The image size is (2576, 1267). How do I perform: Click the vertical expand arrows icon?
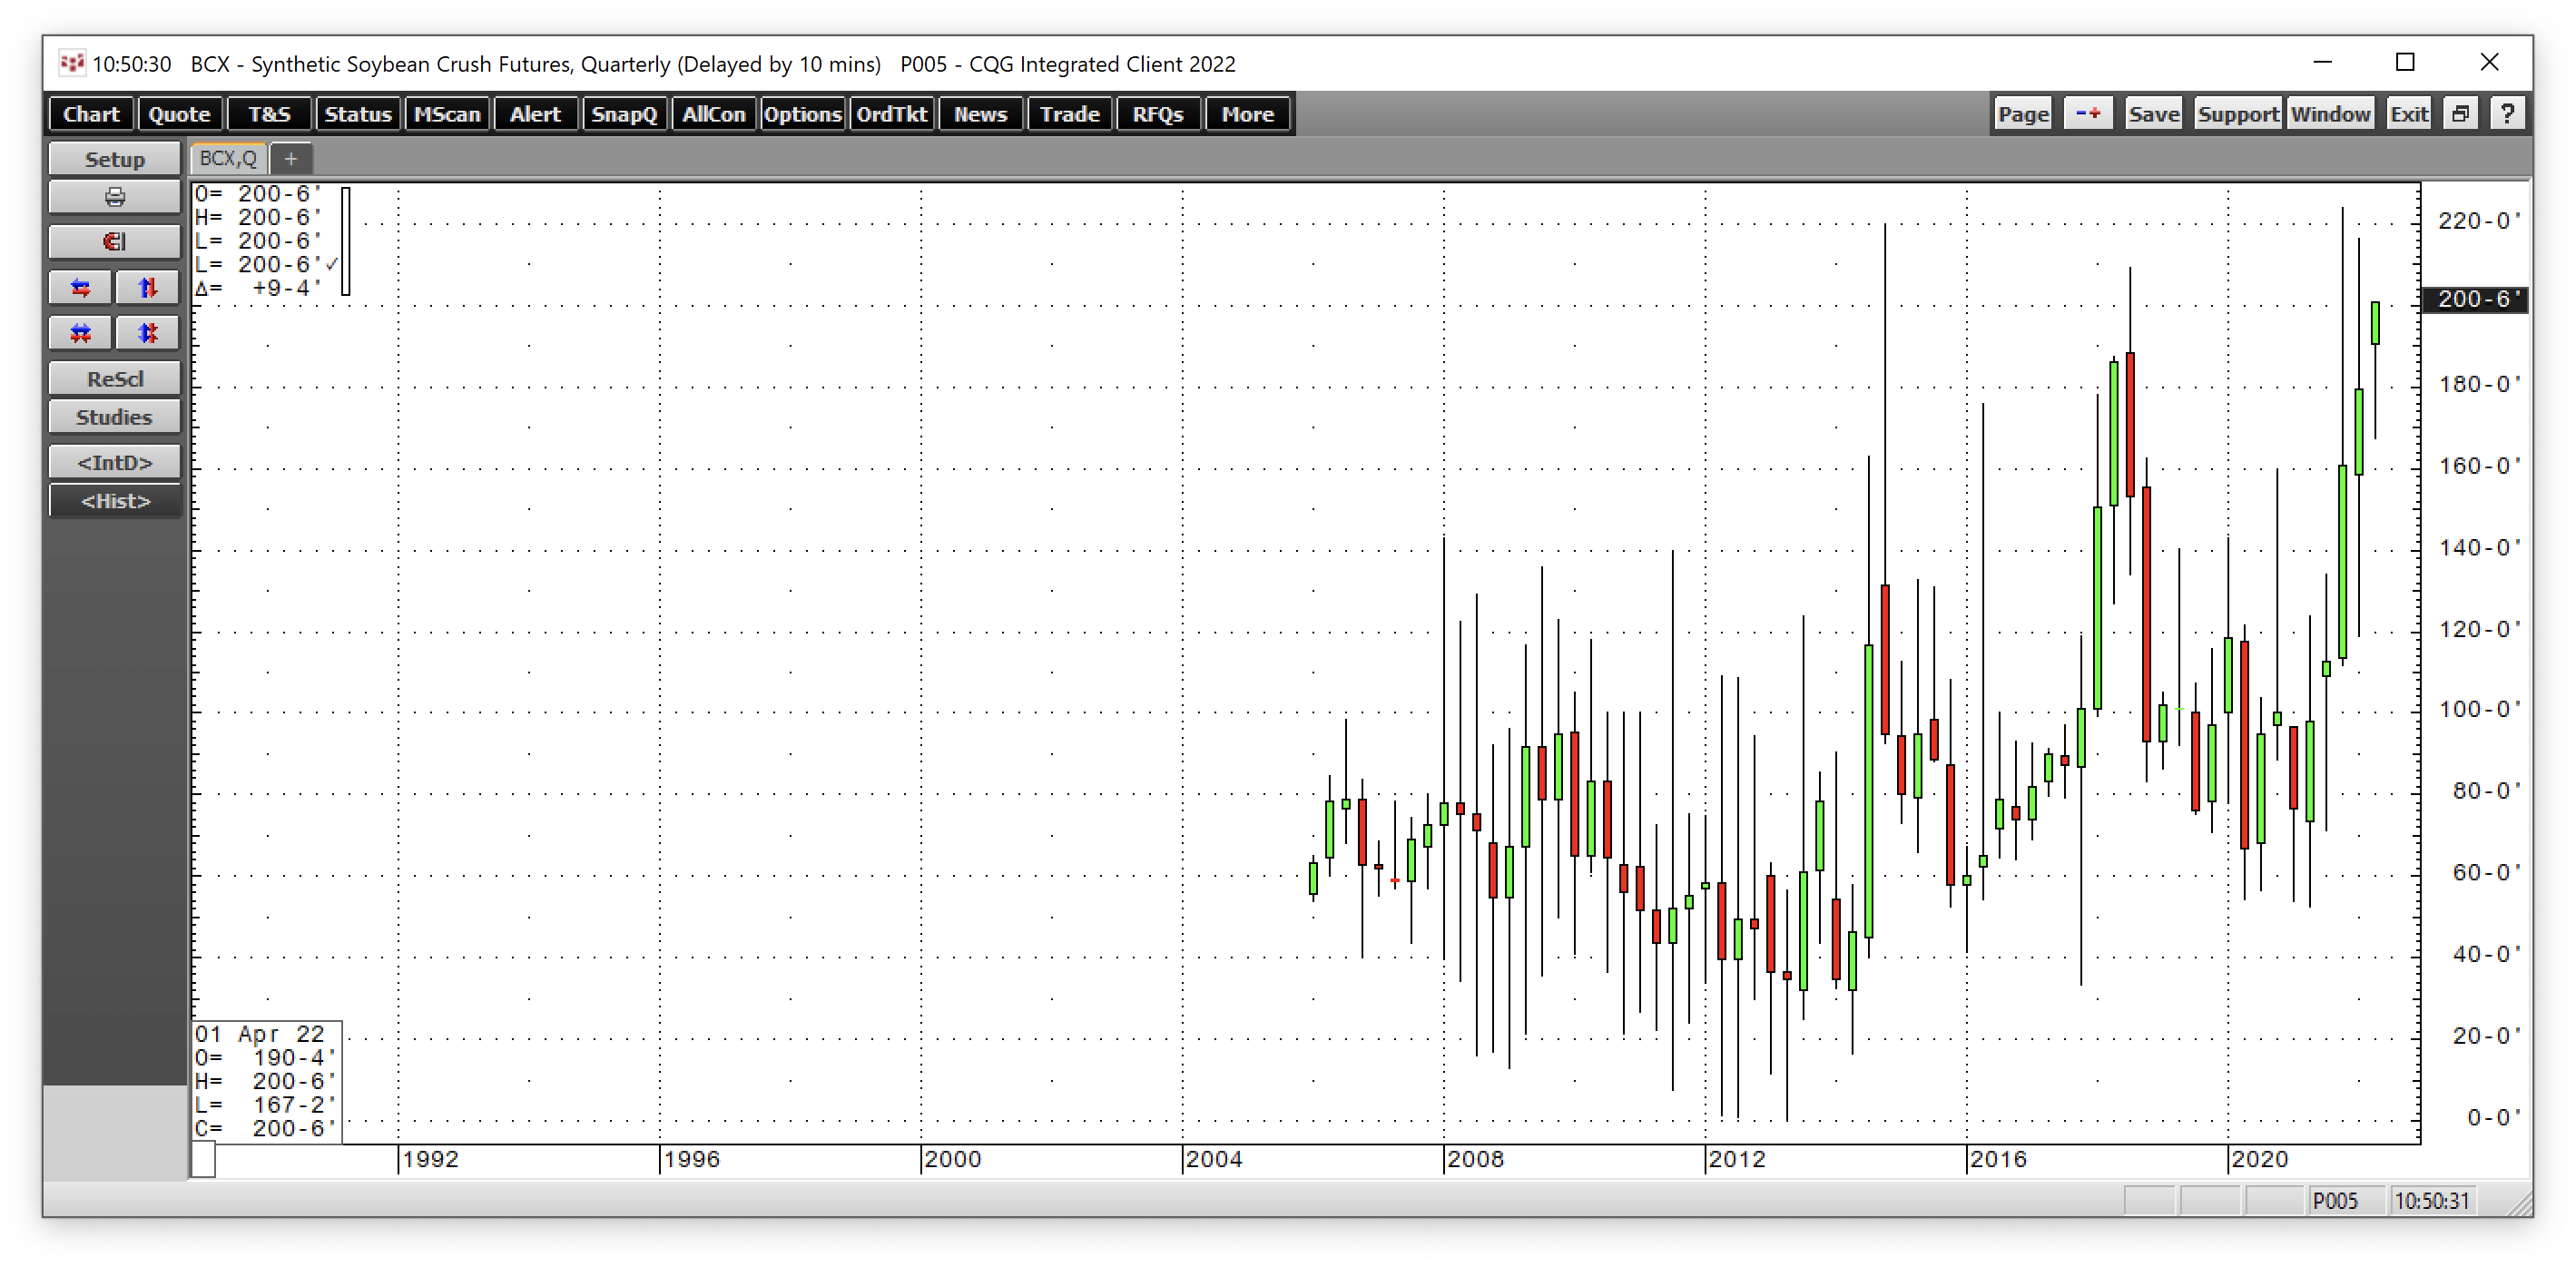pyautogui.click(x=148, y=288)
